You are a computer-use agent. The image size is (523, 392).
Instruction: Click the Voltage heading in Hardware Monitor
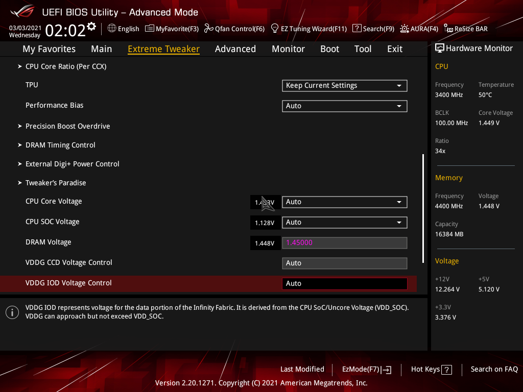click(446, 261)
